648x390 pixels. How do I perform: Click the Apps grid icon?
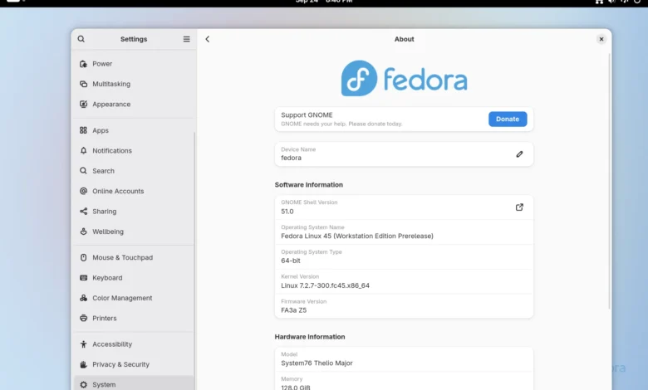coord(83,130)
